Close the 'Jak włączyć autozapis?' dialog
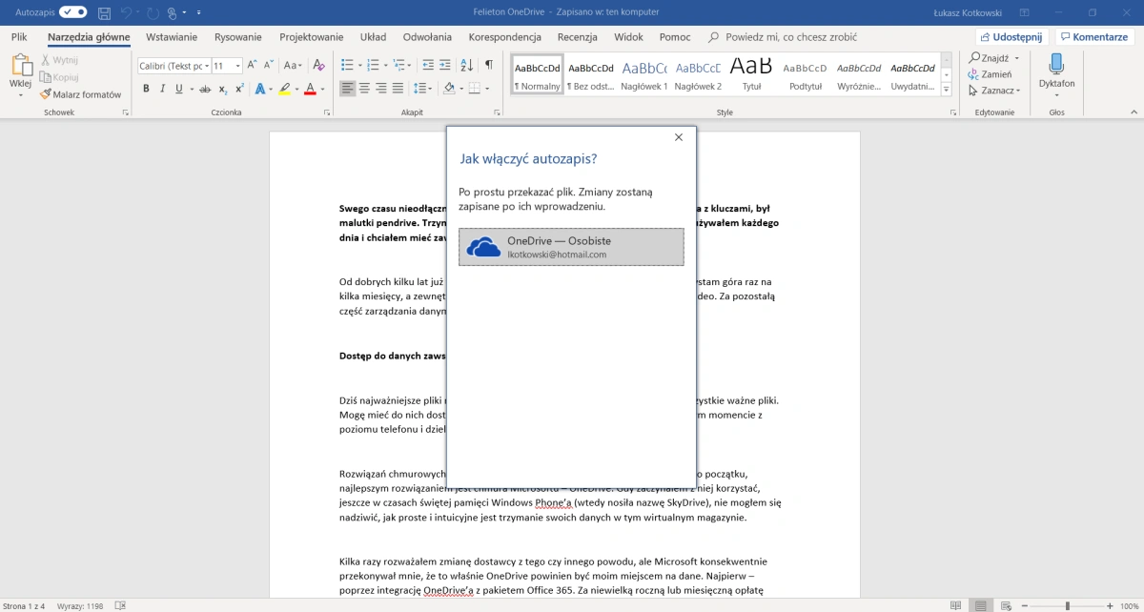1144x612 pixels. pos(679,137)
